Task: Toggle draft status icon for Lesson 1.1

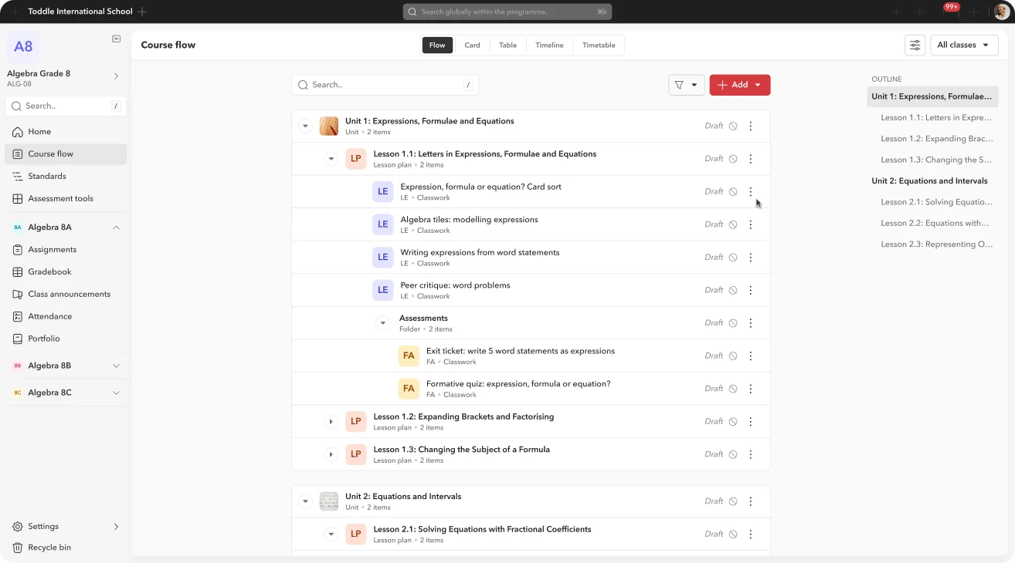Action: 733,159
